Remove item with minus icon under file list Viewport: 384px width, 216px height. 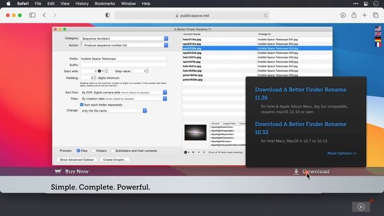click(199, 152)
